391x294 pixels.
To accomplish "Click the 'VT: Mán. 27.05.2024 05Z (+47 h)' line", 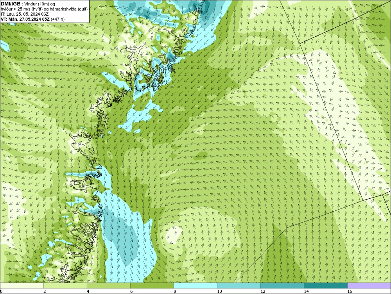I will [33, 19].
